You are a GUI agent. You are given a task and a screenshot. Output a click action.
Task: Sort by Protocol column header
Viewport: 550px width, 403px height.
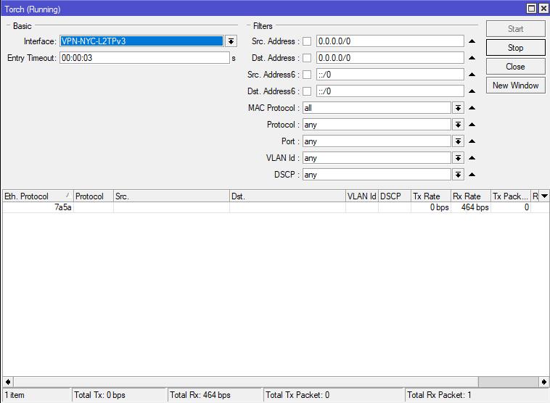pos(94,196)
